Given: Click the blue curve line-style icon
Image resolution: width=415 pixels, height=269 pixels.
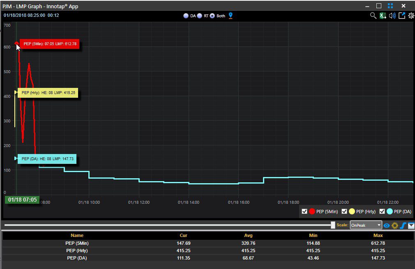Looking at the screenshot, I should 403,225.
